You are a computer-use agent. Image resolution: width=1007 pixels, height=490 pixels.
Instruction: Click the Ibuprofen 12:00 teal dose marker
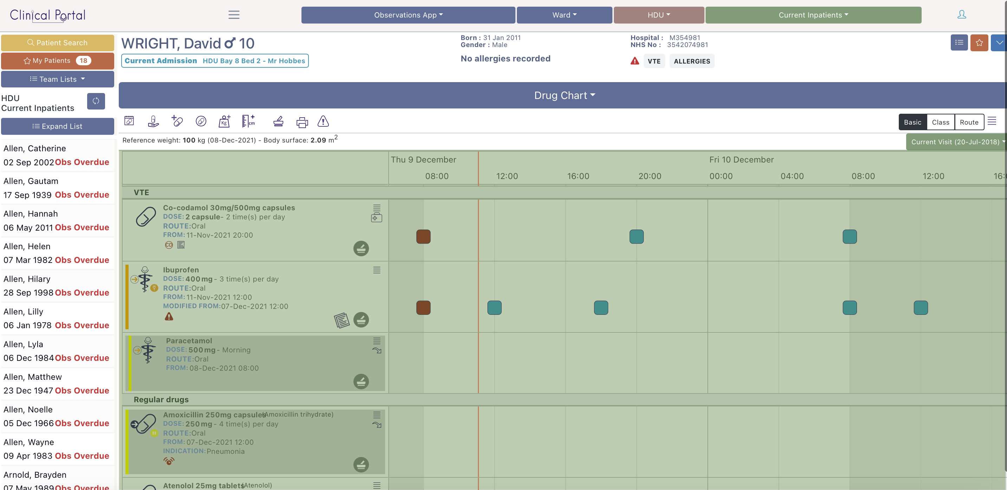[494, 308]
